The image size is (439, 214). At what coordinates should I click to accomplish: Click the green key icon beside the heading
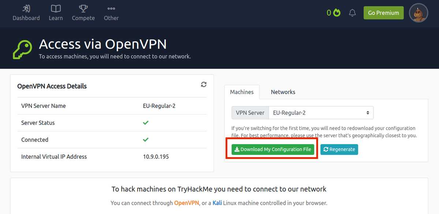(x=23, y=49)
